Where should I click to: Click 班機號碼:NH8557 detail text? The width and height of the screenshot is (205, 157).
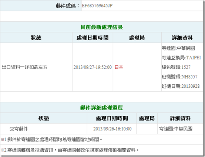click(179, 77)
